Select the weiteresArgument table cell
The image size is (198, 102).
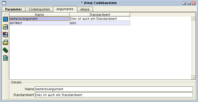pos(39,19)
